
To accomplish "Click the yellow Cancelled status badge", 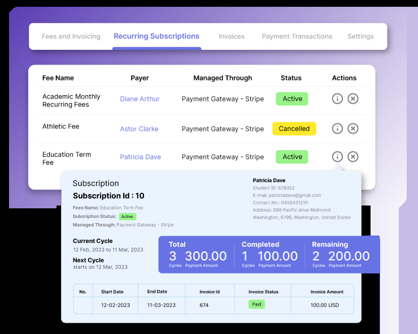I will pos(294,129).
